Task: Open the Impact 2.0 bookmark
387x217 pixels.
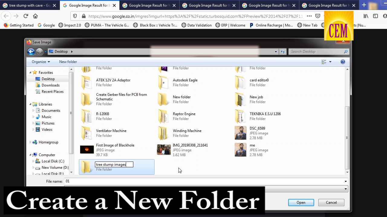Action: [x=70, y=25]
